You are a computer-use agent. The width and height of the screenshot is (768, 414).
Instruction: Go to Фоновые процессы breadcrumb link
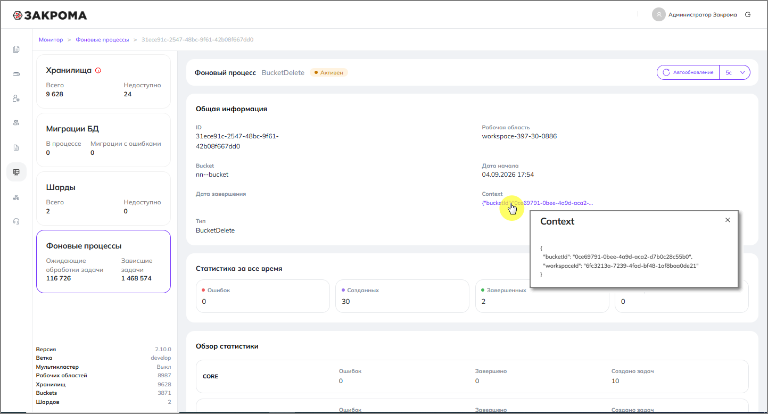point(102,40)
